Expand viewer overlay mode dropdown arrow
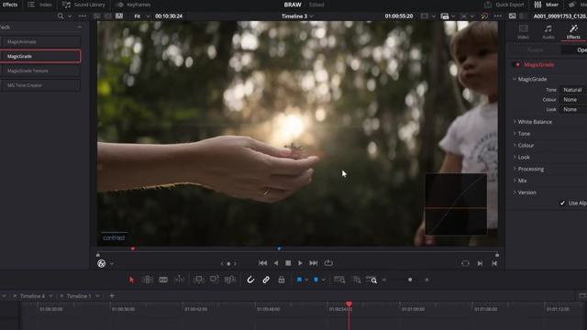The width and height of the screenshot is (587, 330). pos(112,264)
